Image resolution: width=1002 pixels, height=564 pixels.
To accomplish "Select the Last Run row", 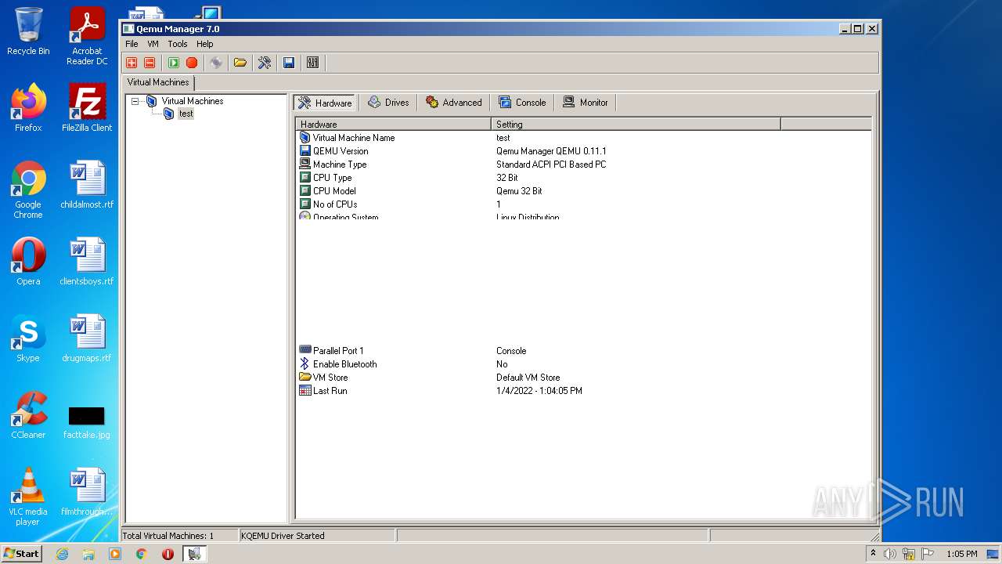I will (x=583, y=391).
